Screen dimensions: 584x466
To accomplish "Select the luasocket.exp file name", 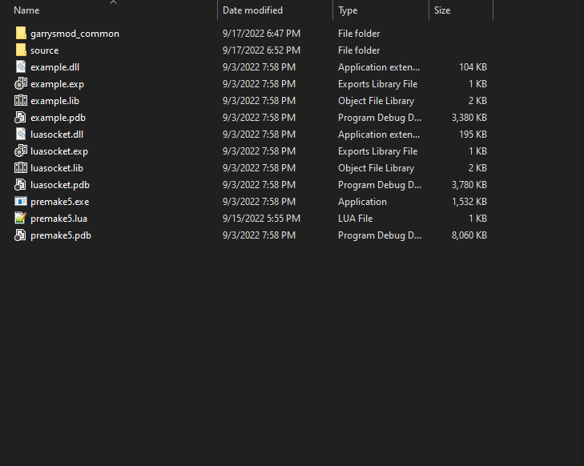I will pyautogui.click(x=59, y=151).
